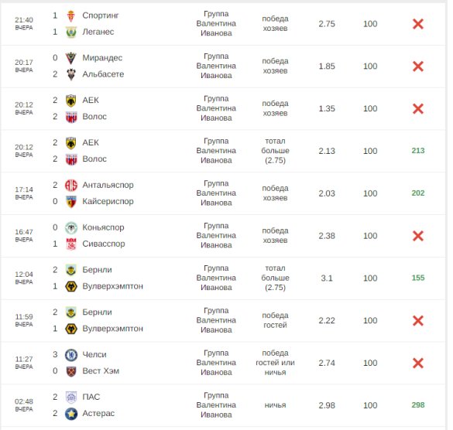Image resolution: width=453 pixels, height=430 pixels.
Task: Click green 213 winnings on AEK total bet
Action: pos(417,151)
